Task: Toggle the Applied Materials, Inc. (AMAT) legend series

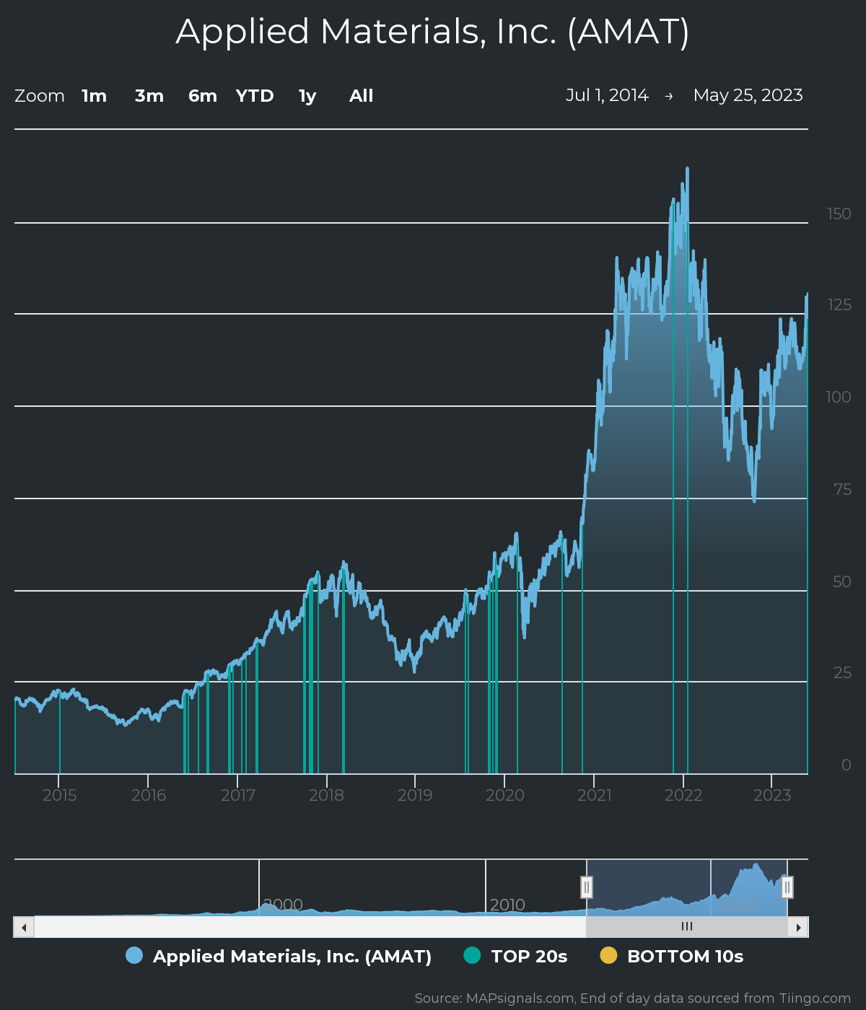Action: click(x=279, y=957)
